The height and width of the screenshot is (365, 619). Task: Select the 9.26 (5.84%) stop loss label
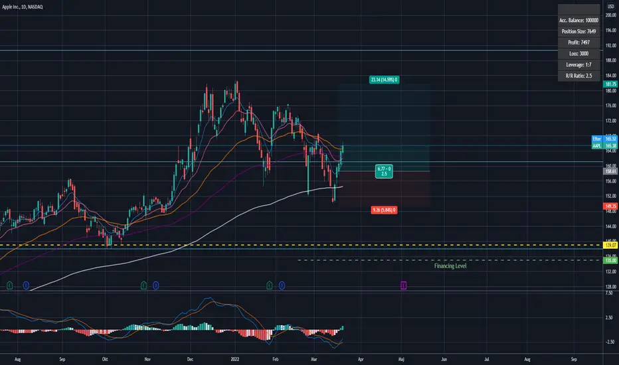[x=384, y=210]
